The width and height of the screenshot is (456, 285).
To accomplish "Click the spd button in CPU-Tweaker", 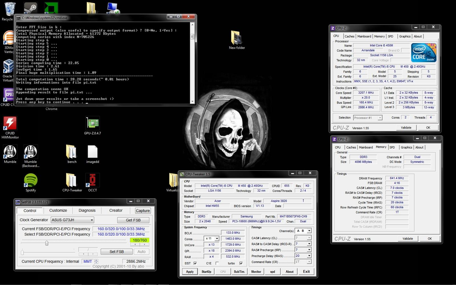I will point(272,272).
